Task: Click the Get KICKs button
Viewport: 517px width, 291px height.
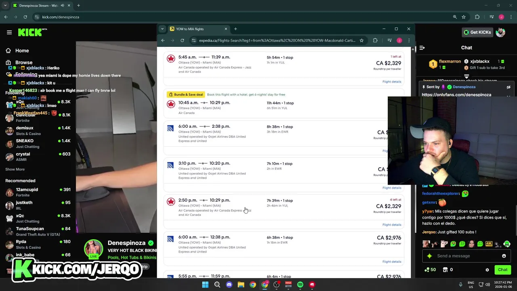Action: click(x=477, y=32)
